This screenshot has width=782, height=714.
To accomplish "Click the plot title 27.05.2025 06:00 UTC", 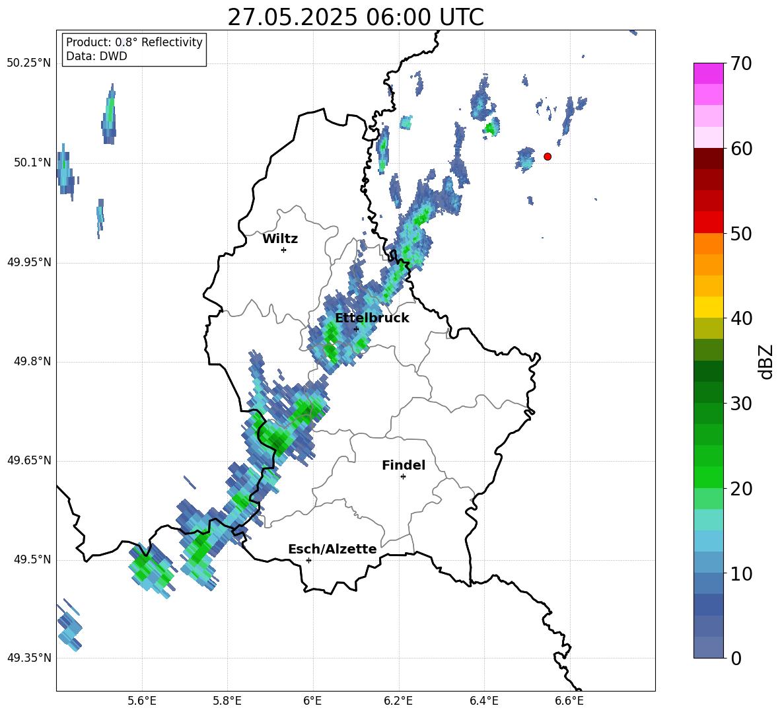I will (355, 17).
